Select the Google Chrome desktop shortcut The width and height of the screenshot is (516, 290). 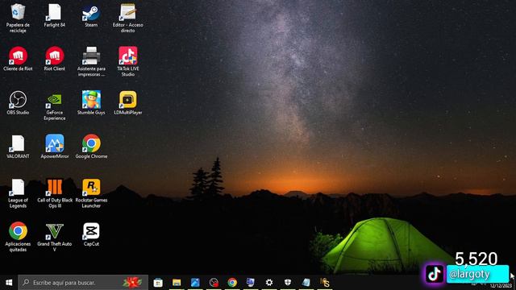(x=91, y=147)
